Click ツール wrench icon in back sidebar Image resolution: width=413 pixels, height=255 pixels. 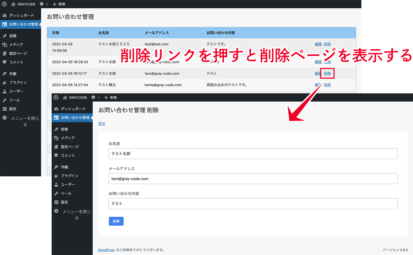[x=5, y=100]
